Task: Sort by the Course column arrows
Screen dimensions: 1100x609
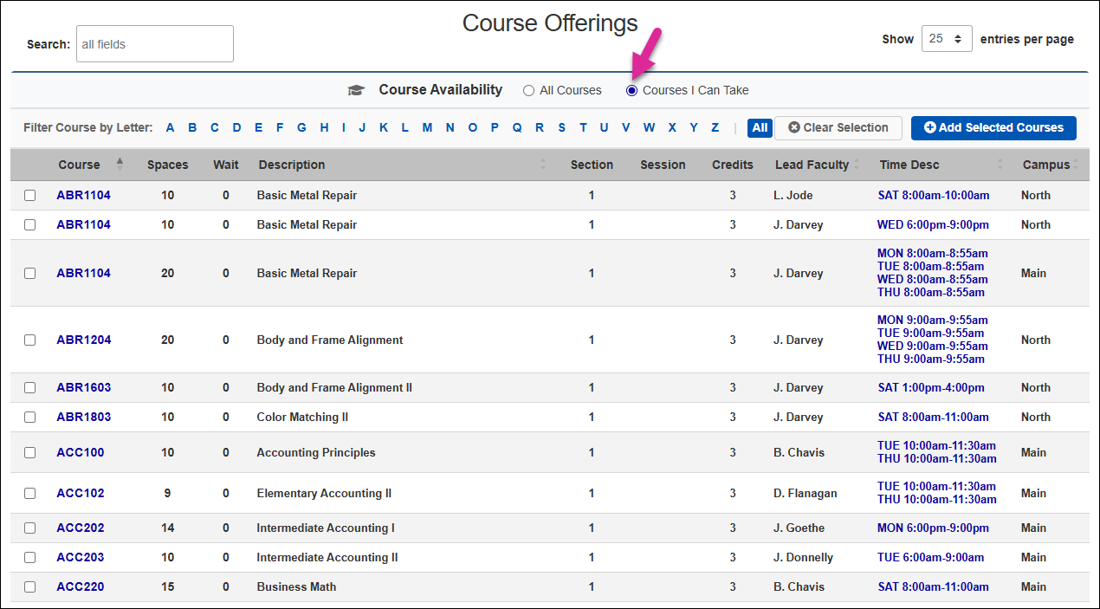Action: coord(120,164)
